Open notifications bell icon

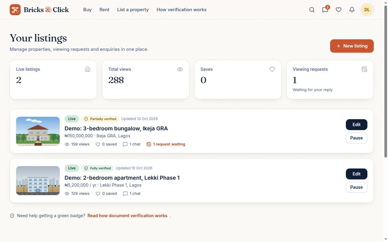click(352, 10)
